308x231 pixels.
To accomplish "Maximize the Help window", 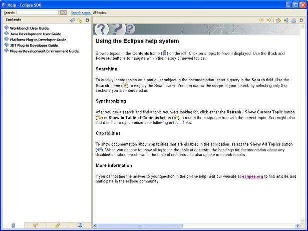I will 296,5.
